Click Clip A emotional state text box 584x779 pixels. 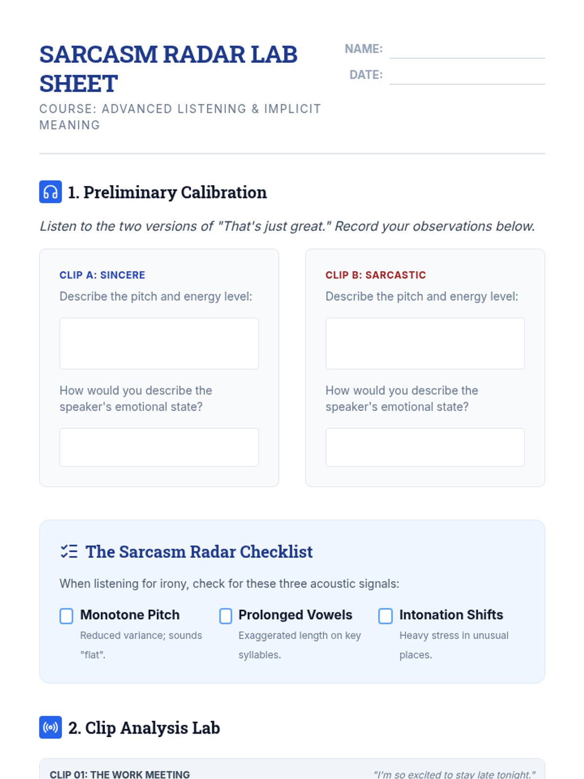(159, 447)
